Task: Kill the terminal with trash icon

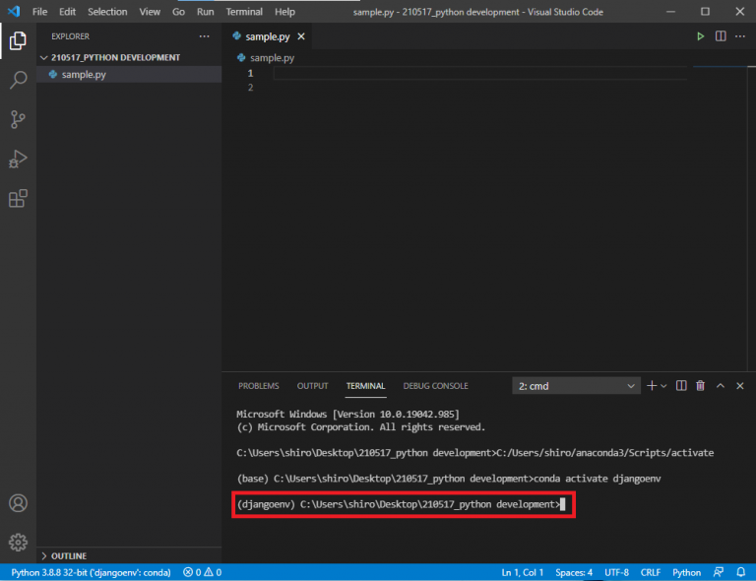Action: click(700, 386)
